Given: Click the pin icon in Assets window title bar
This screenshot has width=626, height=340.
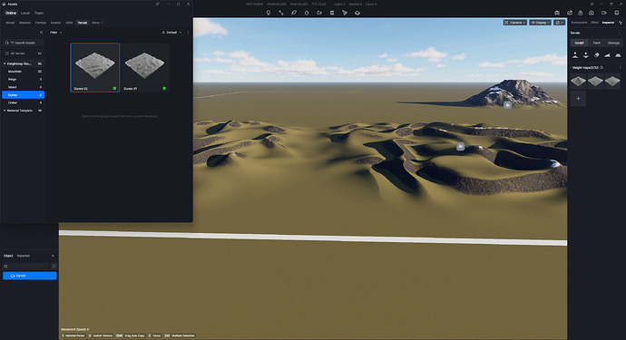Looking at the screenshot, I should [158, 4].
